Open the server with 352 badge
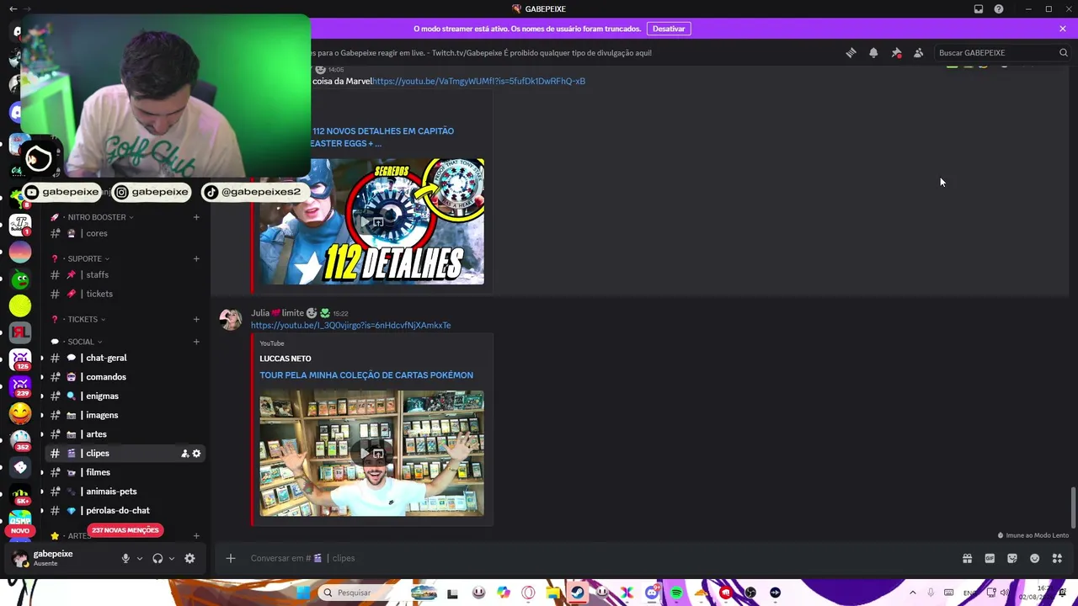Image resolution: width=1078 pixels, height=606 pixels. tap(20, 440)
